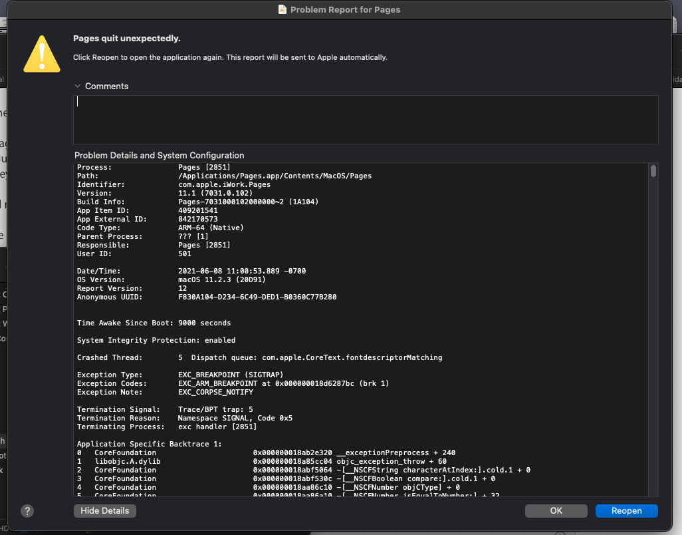Image resolution: width=682 pixels, height=535 pixels.
Task: Click the 'Comments' section label
Action: pos(107,86)
